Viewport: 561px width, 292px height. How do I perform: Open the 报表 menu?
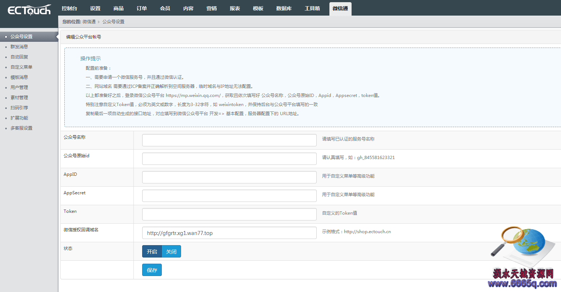[235, 8]
